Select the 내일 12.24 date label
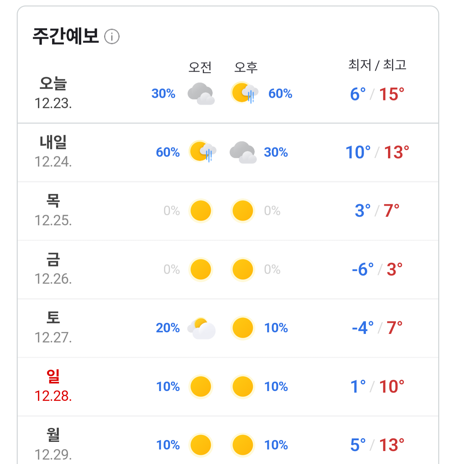The width and height of the screenshot is (455, 464). (53, 151)
